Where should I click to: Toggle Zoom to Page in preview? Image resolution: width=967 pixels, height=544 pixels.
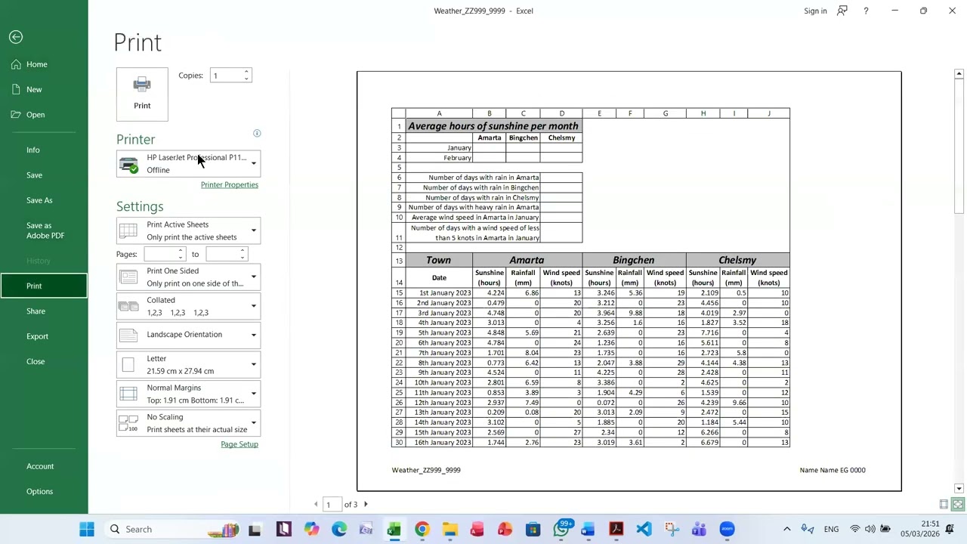click(958, 504)
